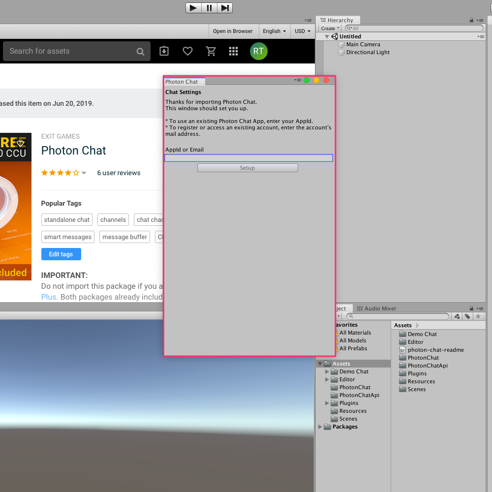Select photon-chat-readme file in Assets
Viewport: 492px width, 492px height.
(x=431, y=350)
